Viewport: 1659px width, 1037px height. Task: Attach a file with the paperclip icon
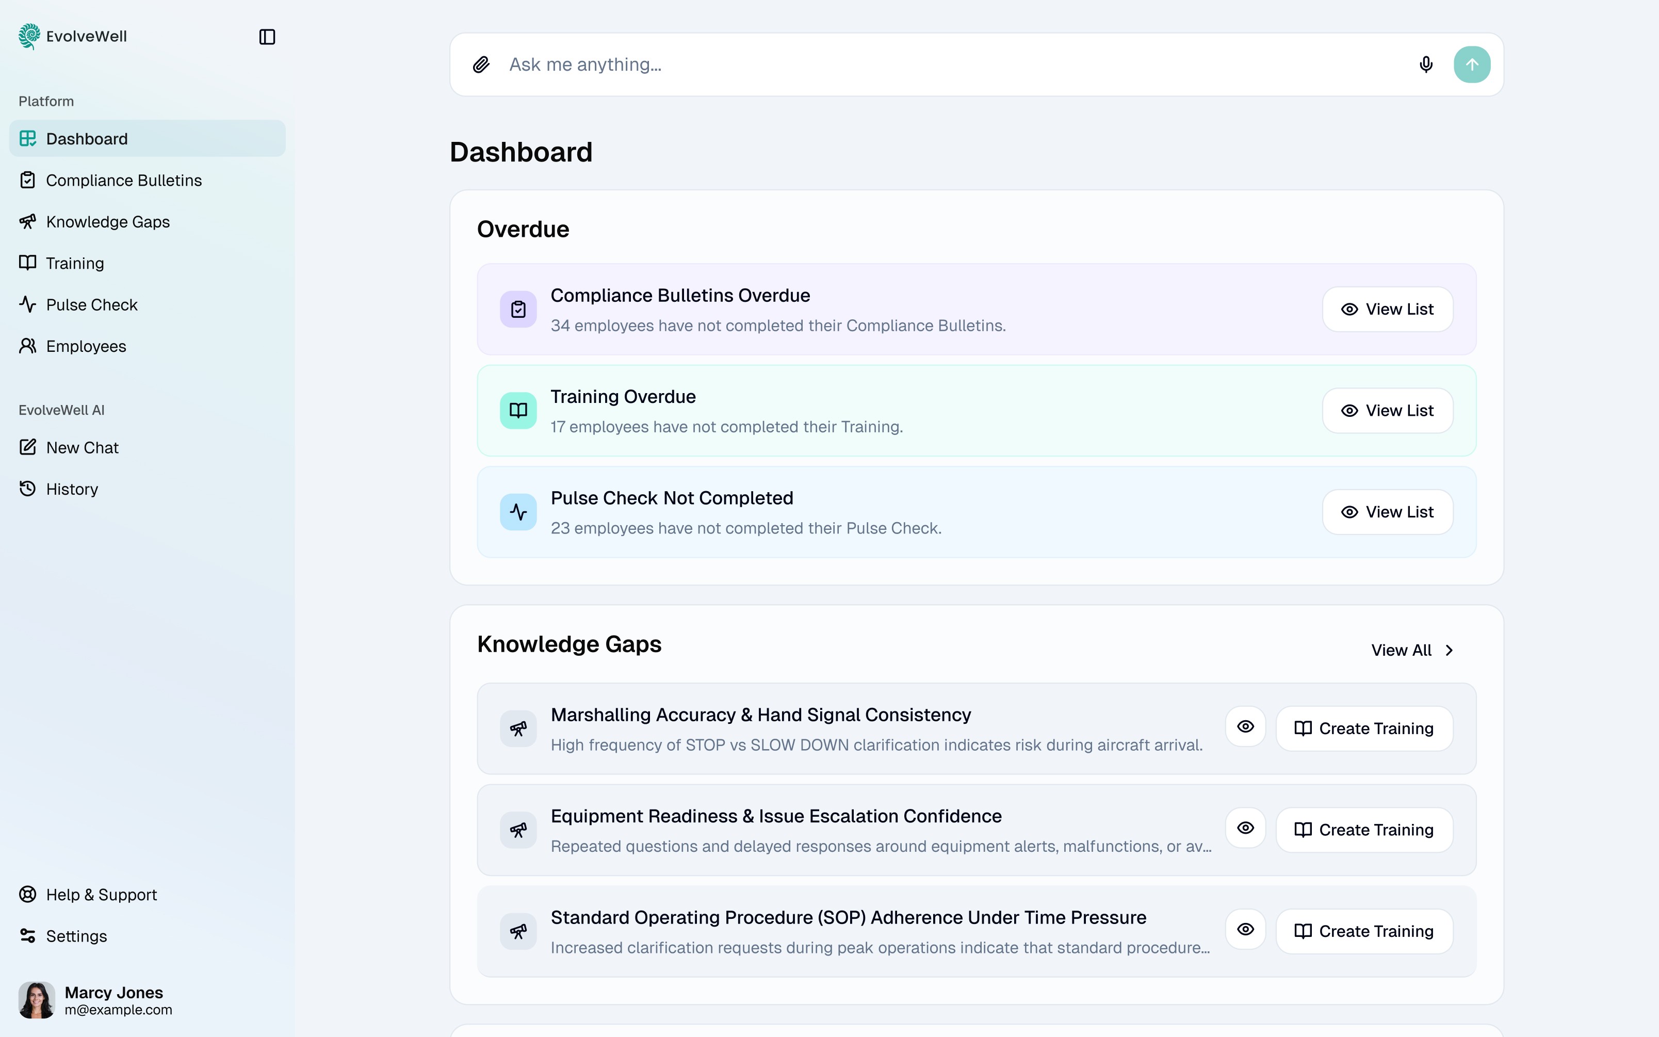pos(482,64)
